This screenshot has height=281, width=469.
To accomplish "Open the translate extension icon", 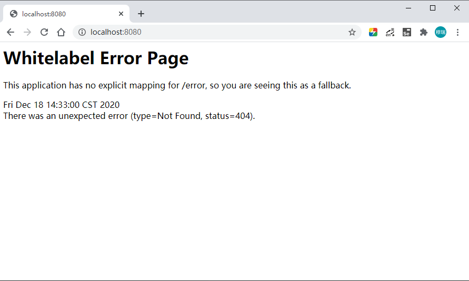I will tap(390, 32).
